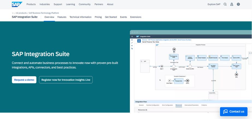The height and width of the screenshot is (119, 252).
Task: Click the blue integration flow icon beside Send Finance Tax Data
Action: click(139, 41)
